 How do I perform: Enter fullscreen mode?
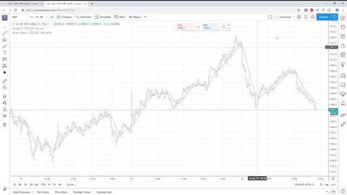306,17
